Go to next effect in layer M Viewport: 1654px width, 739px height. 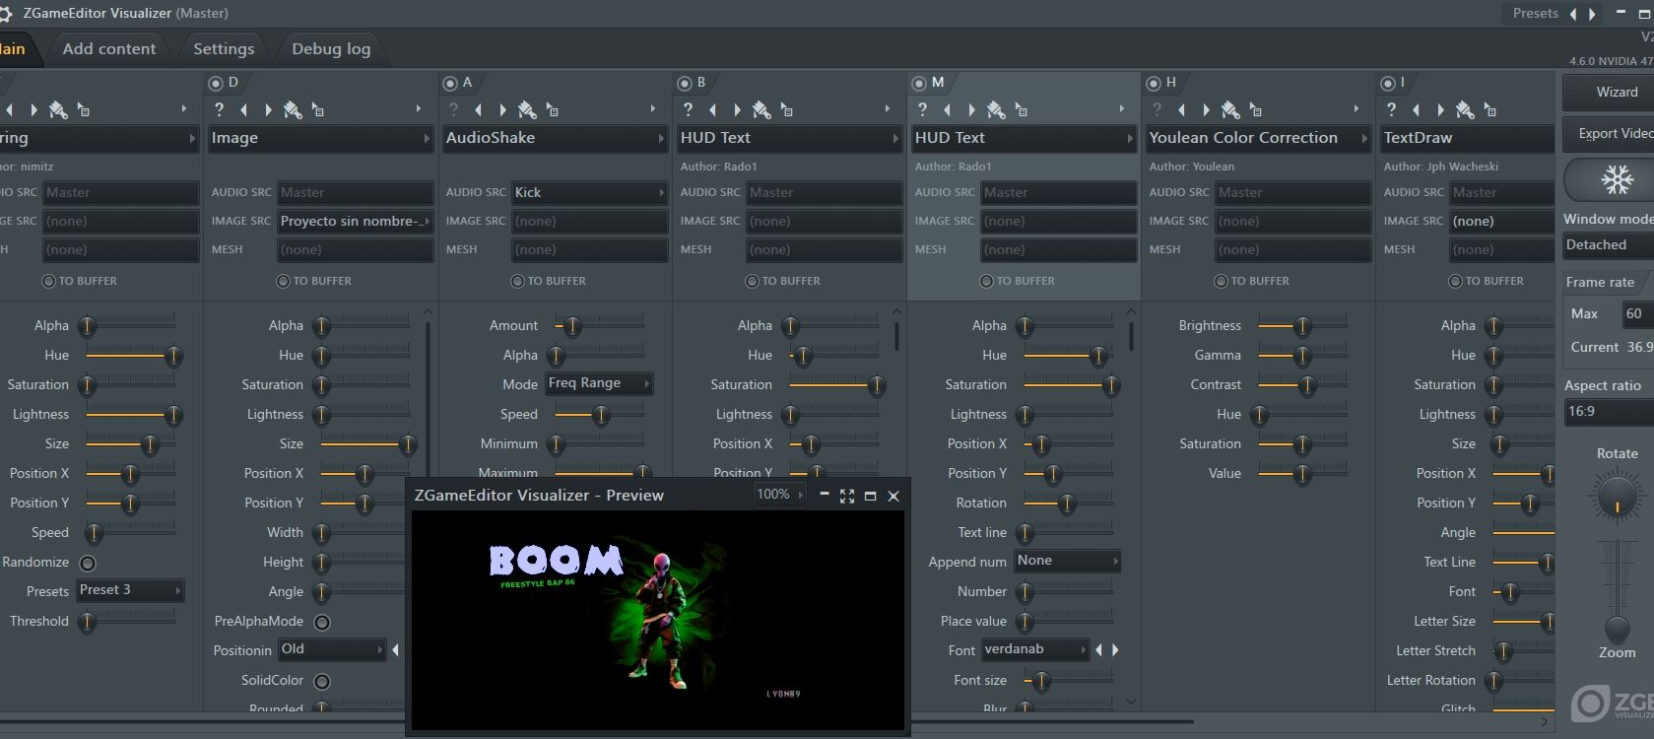(x=971, y=109)
